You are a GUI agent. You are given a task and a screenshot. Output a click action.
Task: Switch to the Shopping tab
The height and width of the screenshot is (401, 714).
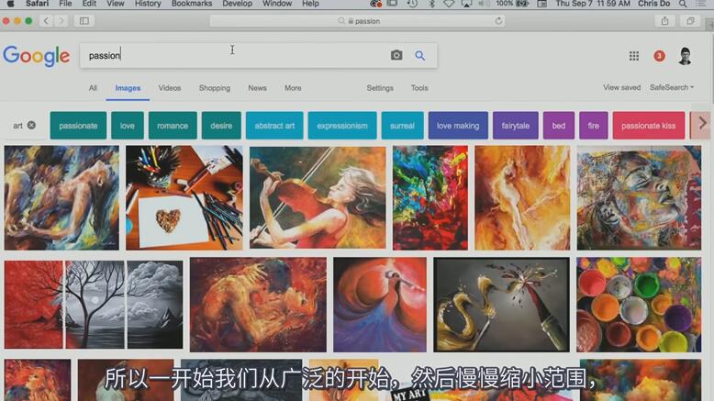coord(215,88)
